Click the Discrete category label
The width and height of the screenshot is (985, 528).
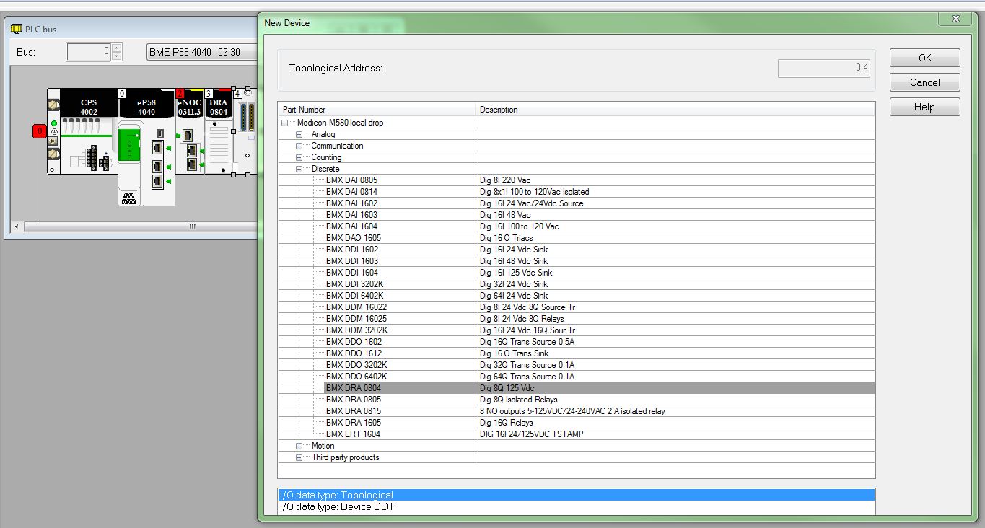325,169
